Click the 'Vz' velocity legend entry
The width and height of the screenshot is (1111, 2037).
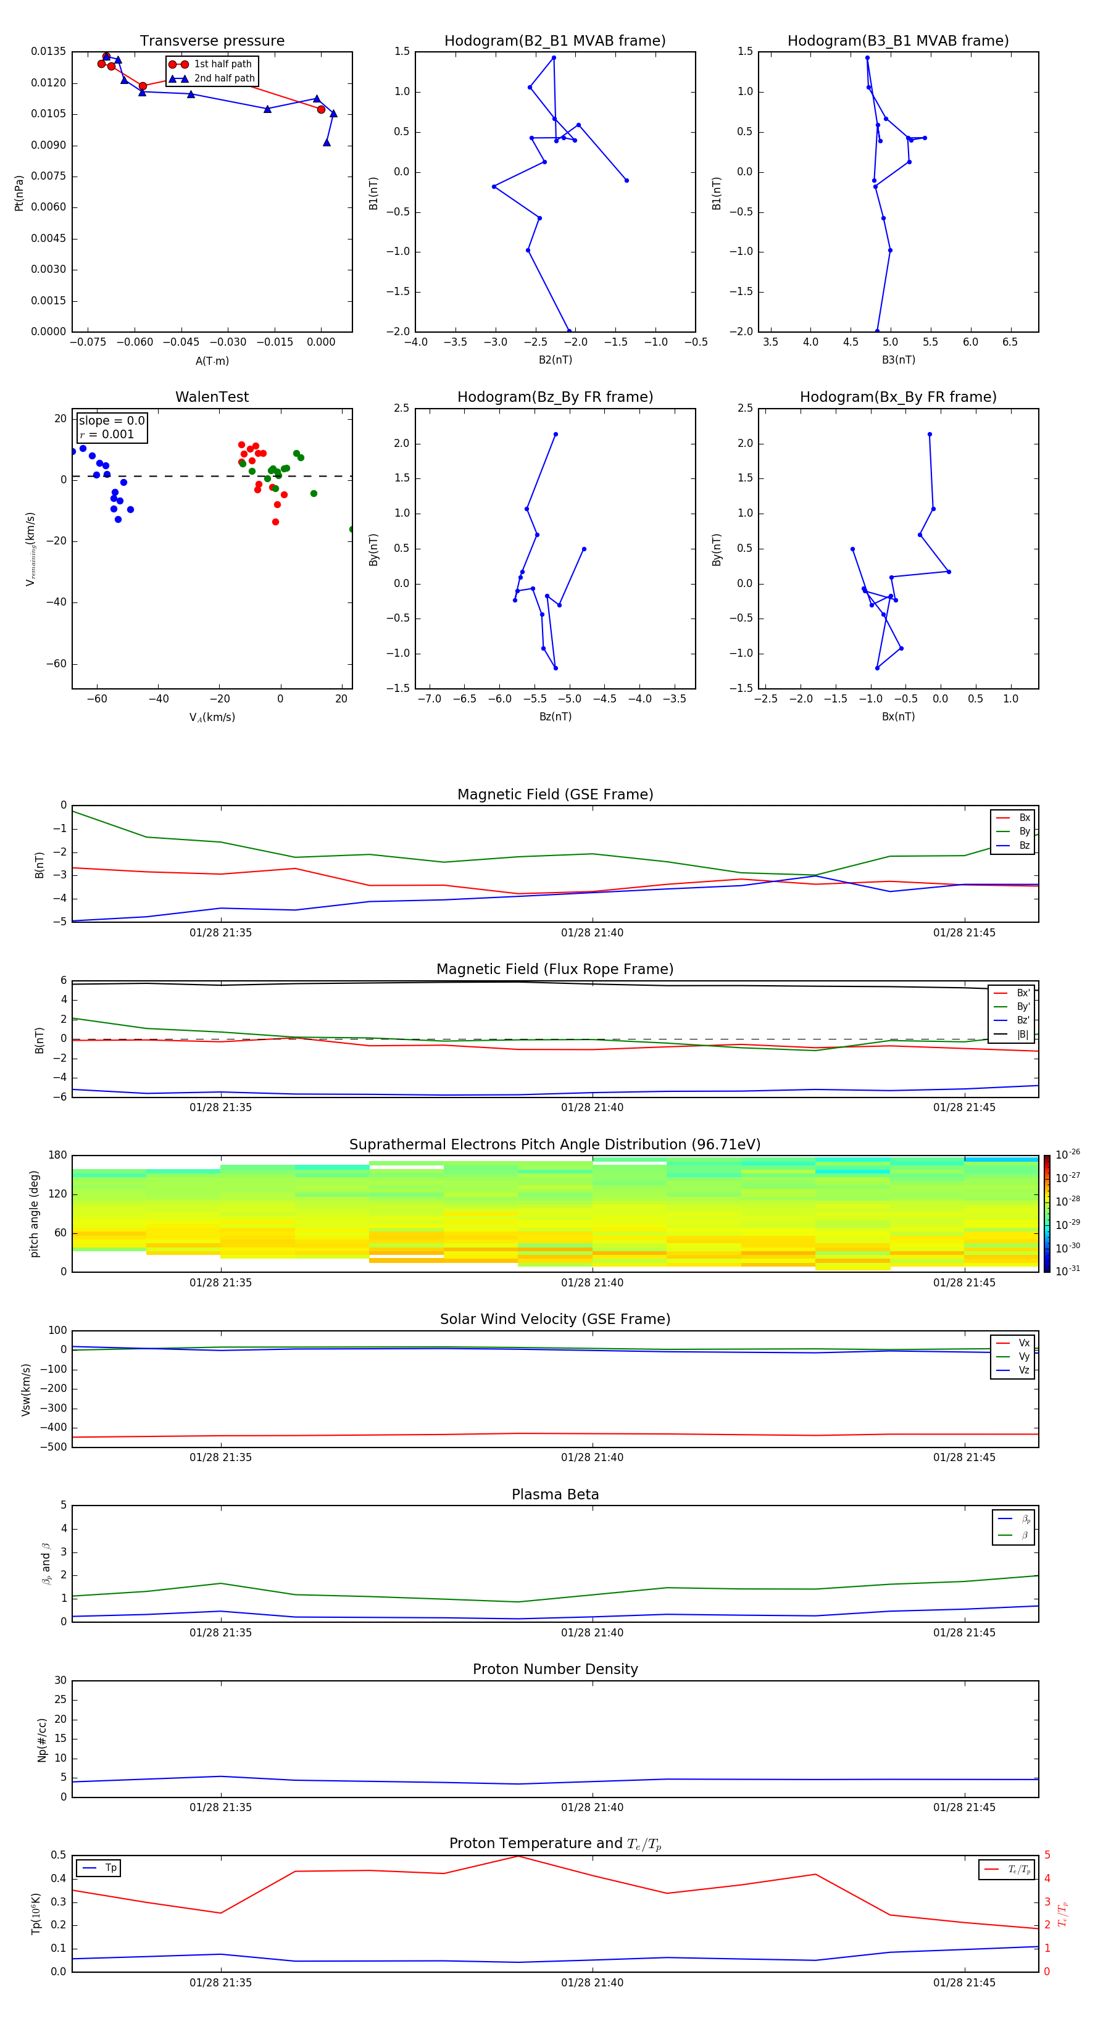click(1013, 1370)
